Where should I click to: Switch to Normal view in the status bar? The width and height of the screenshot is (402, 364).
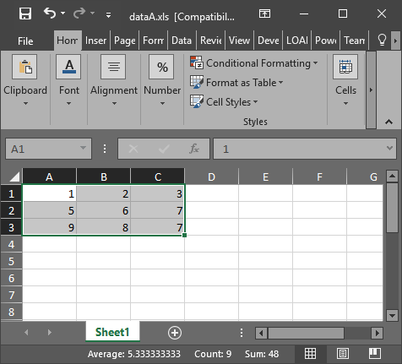click(x=310, y=354)
